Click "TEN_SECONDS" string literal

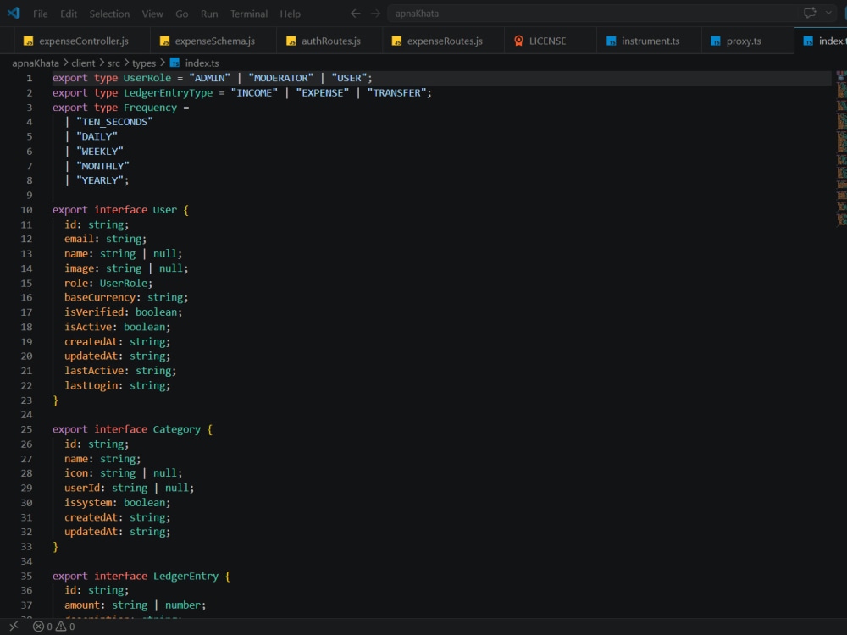(x=114, y=122)
